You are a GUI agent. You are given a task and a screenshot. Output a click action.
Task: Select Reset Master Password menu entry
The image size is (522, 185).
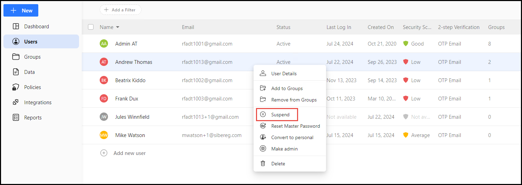point(295,126)
